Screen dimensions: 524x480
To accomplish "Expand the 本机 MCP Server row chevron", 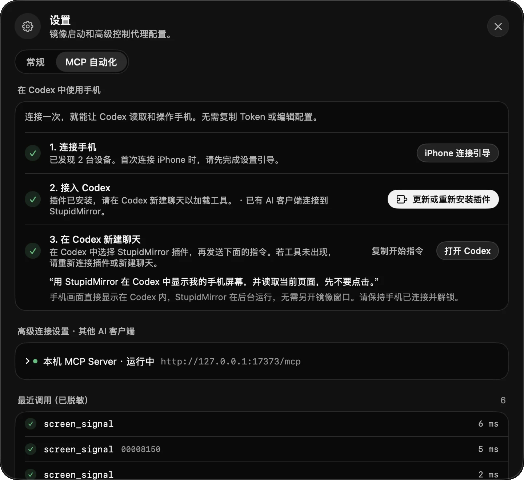I will (27, 361).
